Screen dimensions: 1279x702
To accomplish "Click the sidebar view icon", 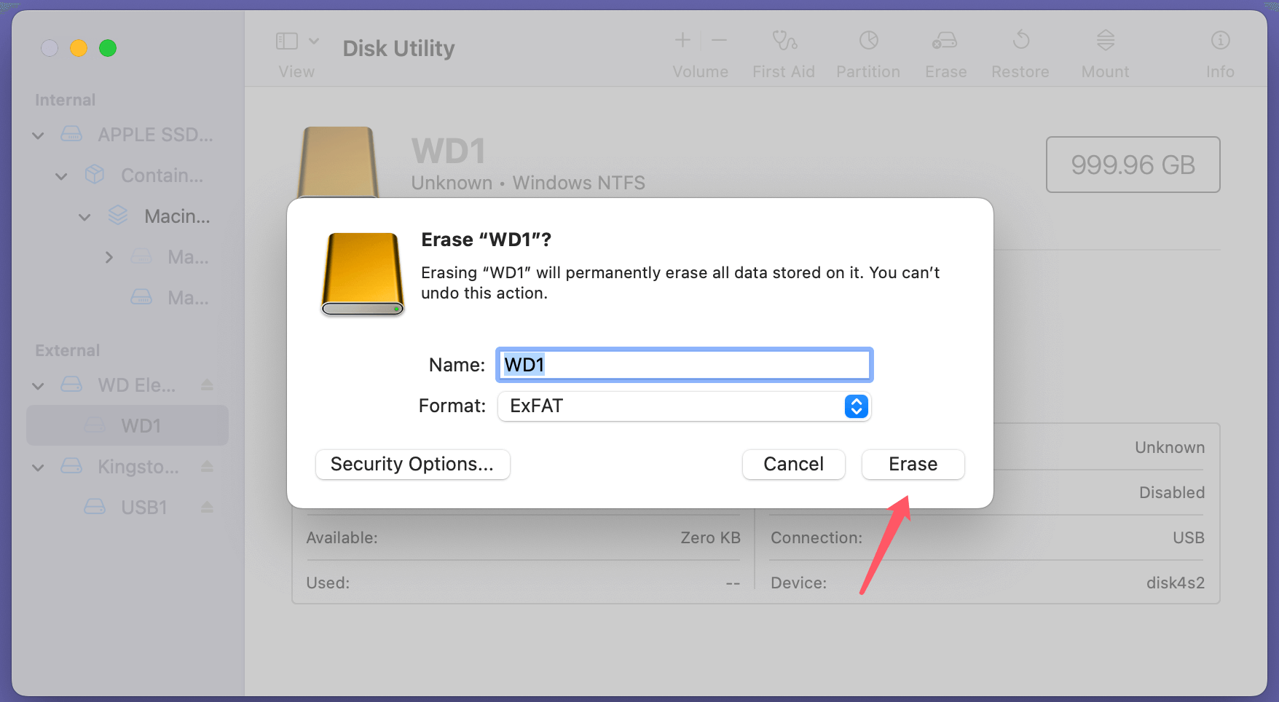I will pyautogui.click(x=286, y=40).
